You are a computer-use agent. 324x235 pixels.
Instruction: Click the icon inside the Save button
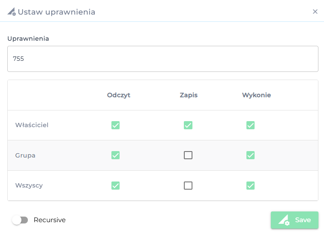[284, 220]
